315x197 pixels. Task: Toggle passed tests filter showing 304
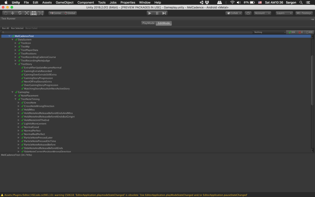(292, 32)
